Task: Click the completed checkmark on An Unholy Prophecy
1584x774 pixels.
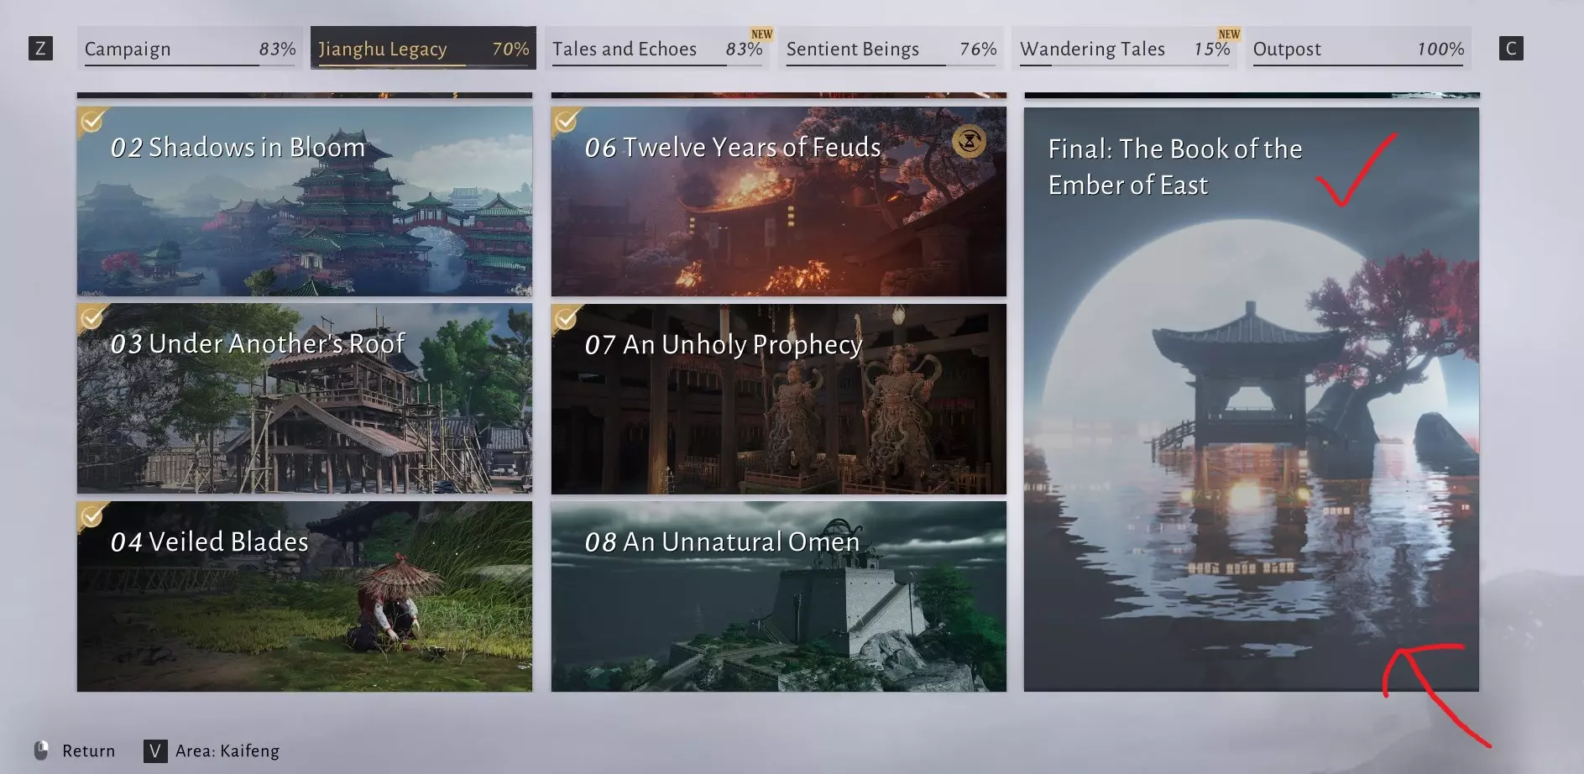Action: point(567,318)
